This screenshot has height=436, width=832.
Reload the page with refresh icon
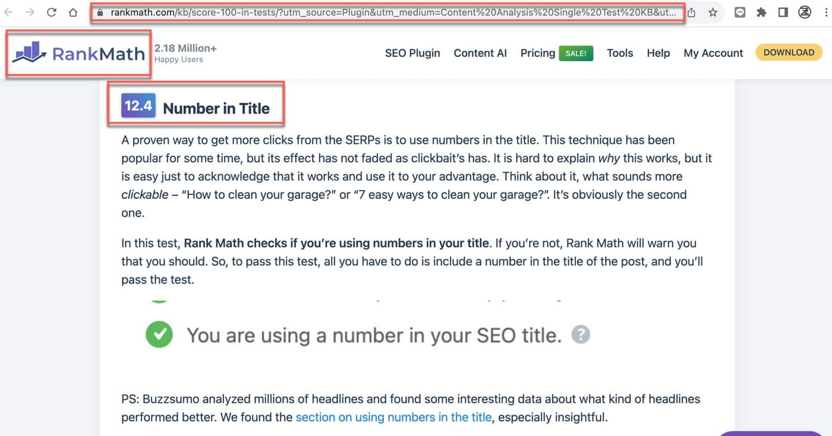click(x=52, y=12)
